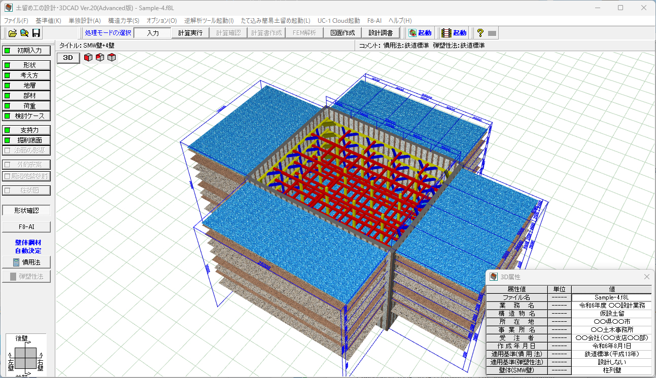Select the 所在地 row label
The image size is (656, 378).
click(517, 322)
